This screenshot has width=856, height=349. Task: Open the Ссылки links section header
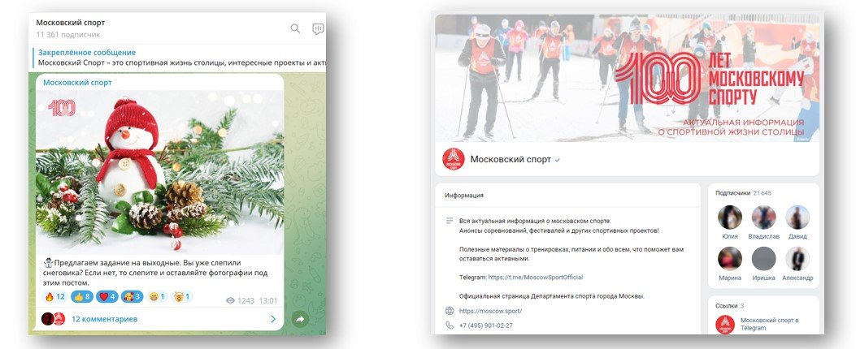click(x=729, y=306)
